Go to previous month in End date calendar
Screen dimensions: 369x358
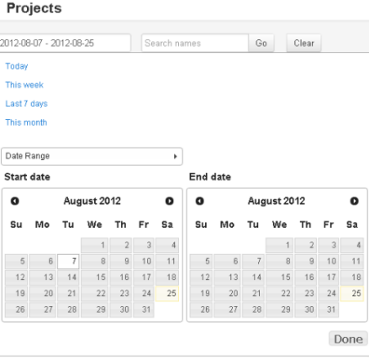[199, 201]
